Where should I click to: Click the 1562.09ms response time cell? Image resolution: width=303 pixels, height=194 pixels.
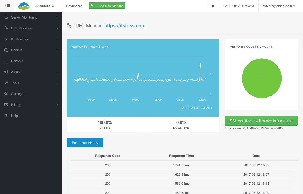[181, 184]
